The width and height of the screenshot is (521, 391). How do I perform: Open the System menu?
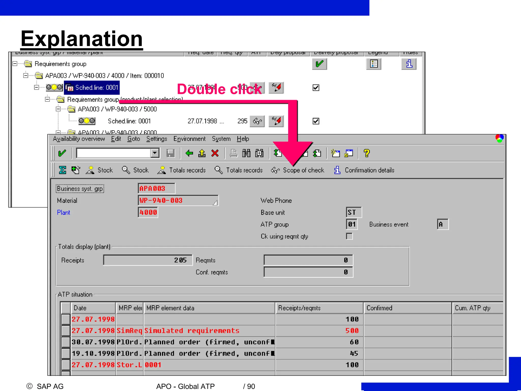point(221,139)
